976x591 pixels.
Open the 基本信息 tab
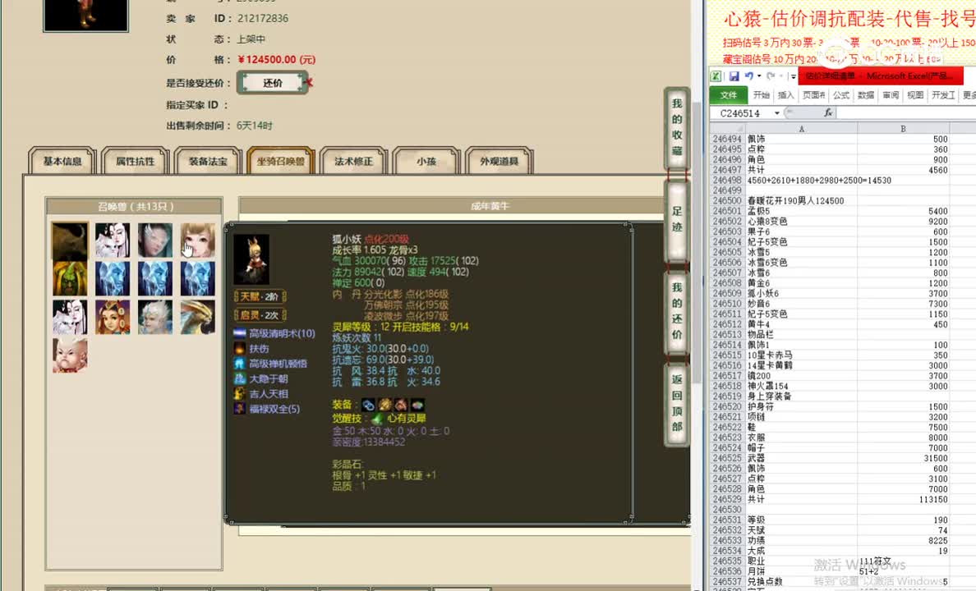pos(62,161)
